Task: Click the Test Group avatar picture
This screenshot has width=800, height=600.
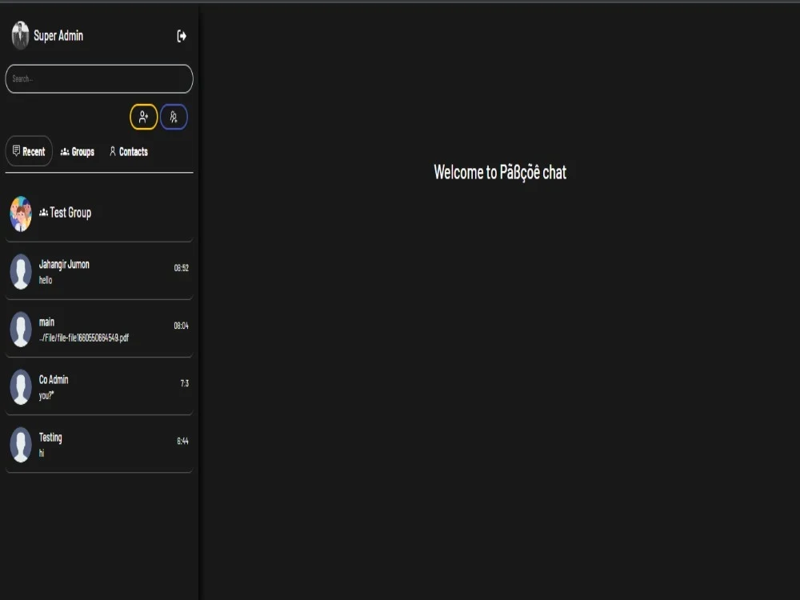Action: (20, 213)
